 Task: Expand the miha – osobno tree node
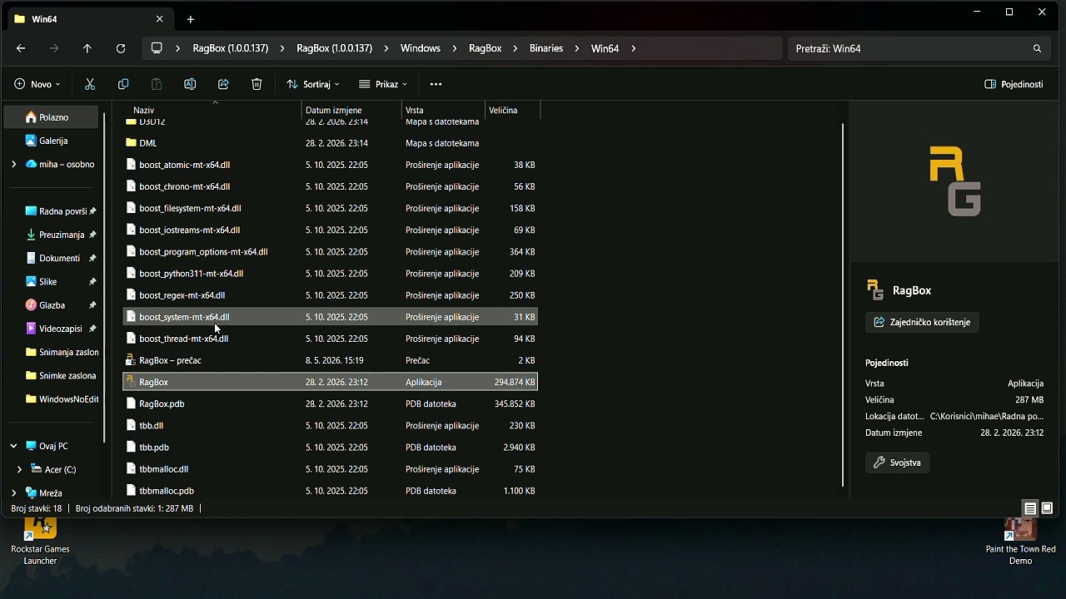(13, 164)
